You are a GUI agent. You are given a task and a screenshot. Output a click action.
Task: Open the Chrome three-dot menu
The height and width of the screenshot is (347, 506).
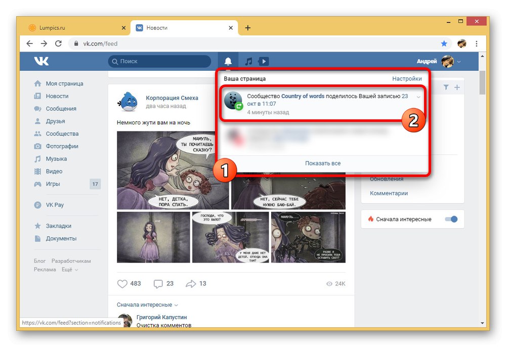point(477,44)
